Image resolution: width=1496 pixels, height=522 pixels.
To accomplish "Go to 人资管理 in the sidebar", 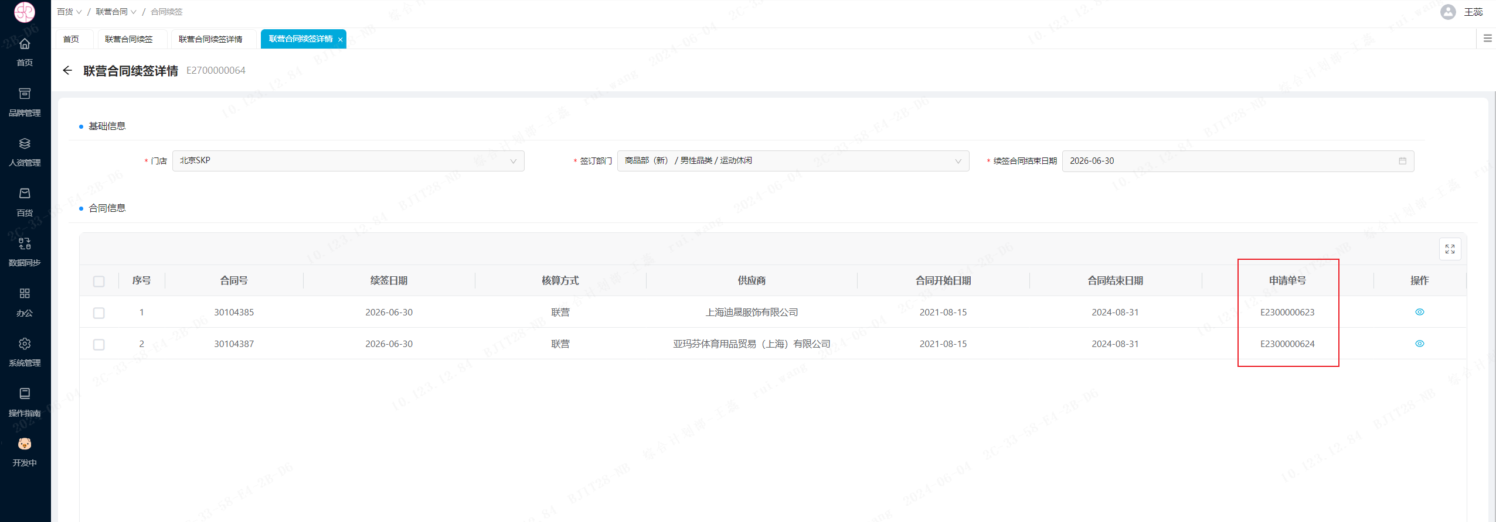I will click(25, 144).
